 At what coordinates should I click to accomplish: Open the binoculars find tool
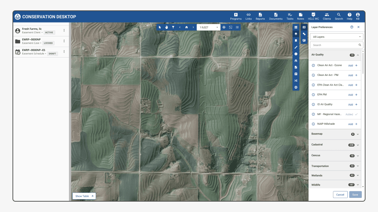click(296, 61)
